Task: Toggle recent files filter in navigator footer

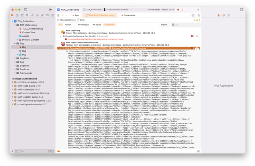Action: coord(49,151)
